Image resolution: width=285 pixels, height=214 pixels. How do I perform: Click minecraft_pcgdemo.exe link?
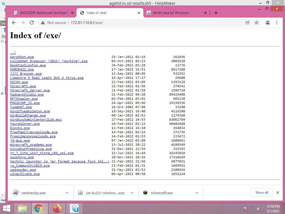click(x=31, y=145)
